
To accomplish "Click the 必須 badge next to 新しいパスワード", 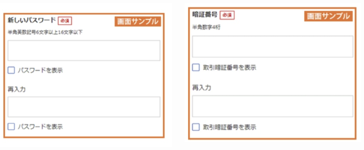I will click(x=65, y=21).
